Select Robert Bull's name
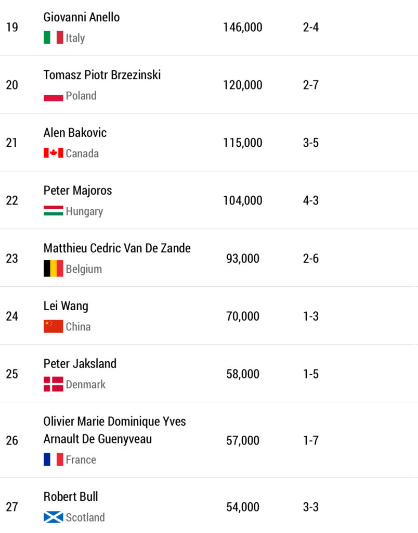This screenshot has height=533, width=418. (71, 497)
